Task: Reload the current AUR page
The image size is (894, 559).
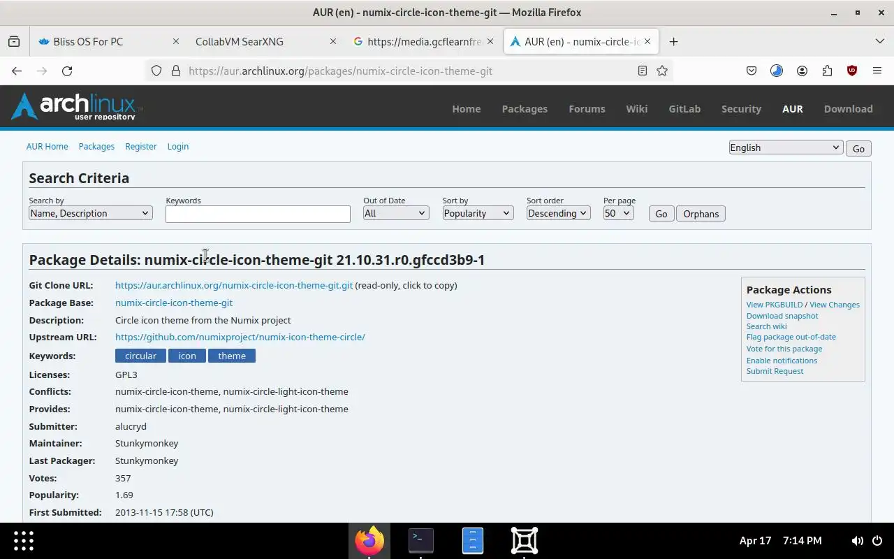Action: tap(67, 71)
